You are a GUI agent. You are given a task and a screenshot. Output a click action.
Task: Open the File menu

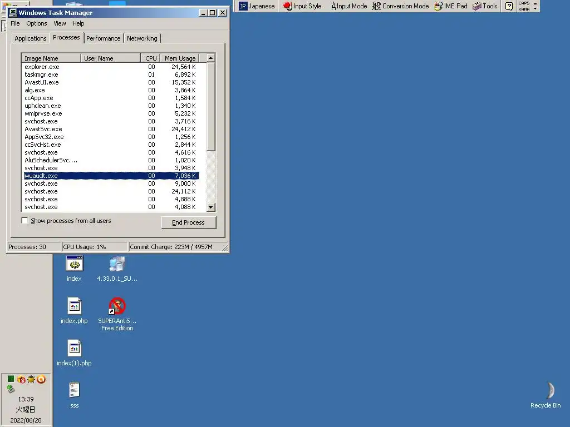[x=15, y=23]
